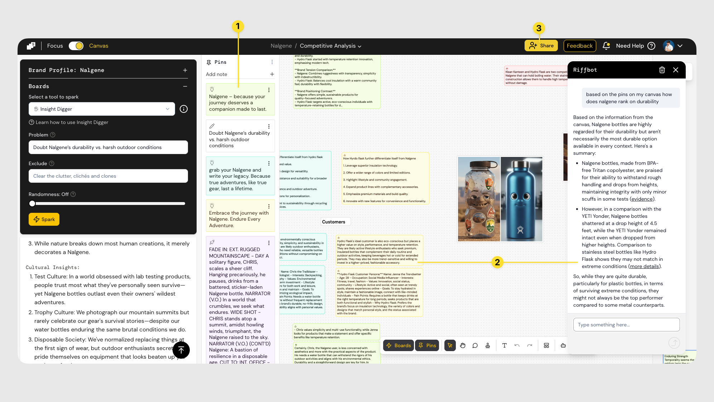Delete Riffbot chat with trash icon
This screenshot has width=714, height=402.
(x=662, y=70)
